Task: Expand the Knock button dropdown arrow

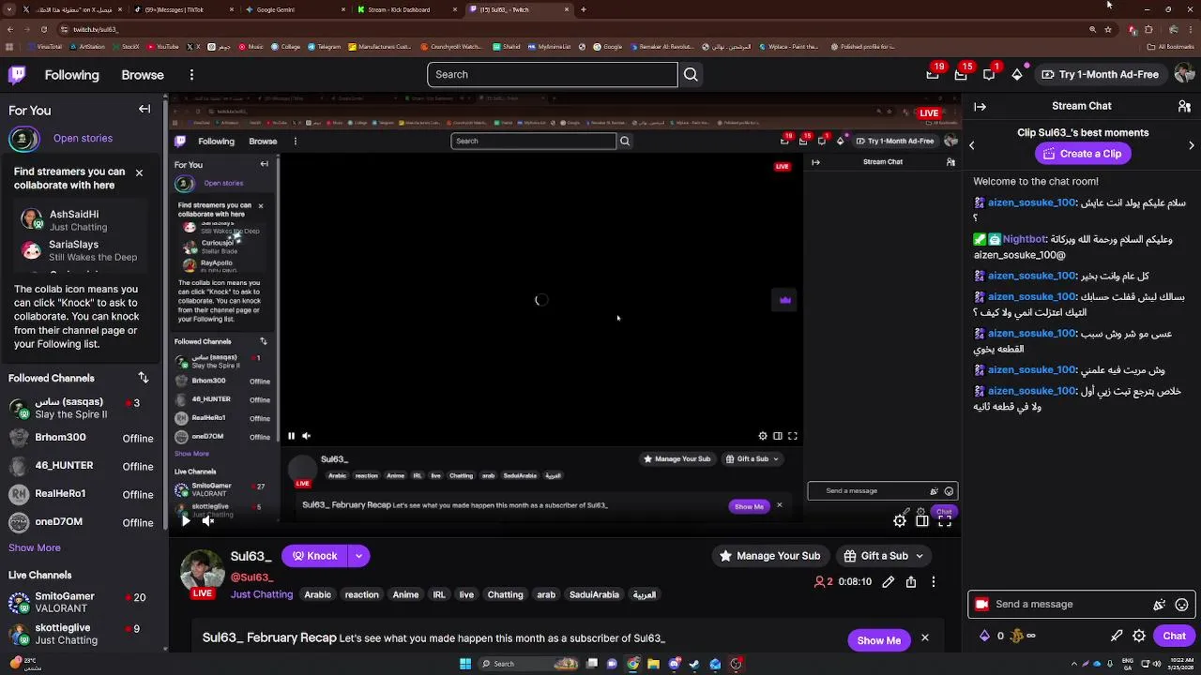Action: [358, 556]
